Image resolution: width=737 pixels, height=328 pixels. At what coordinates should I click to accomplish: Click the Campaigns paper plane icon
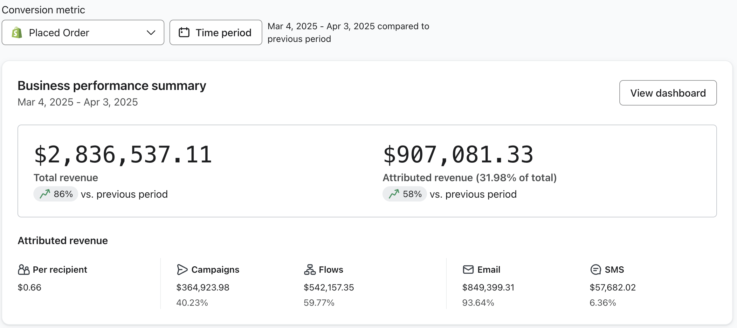pos(182,270)
